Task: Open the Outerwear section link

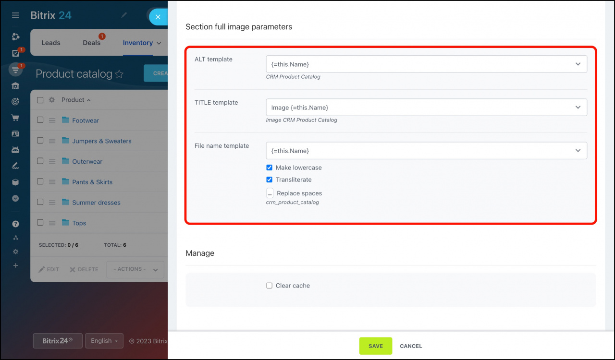Action: [x=87, y=162]
